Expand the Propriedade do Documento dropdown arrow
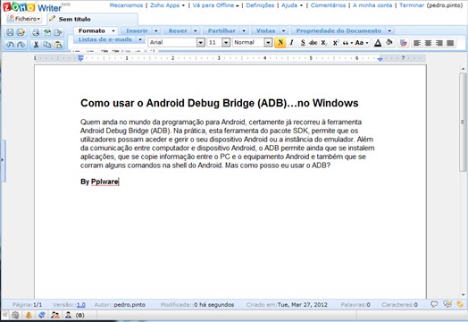 click(389, 30)
